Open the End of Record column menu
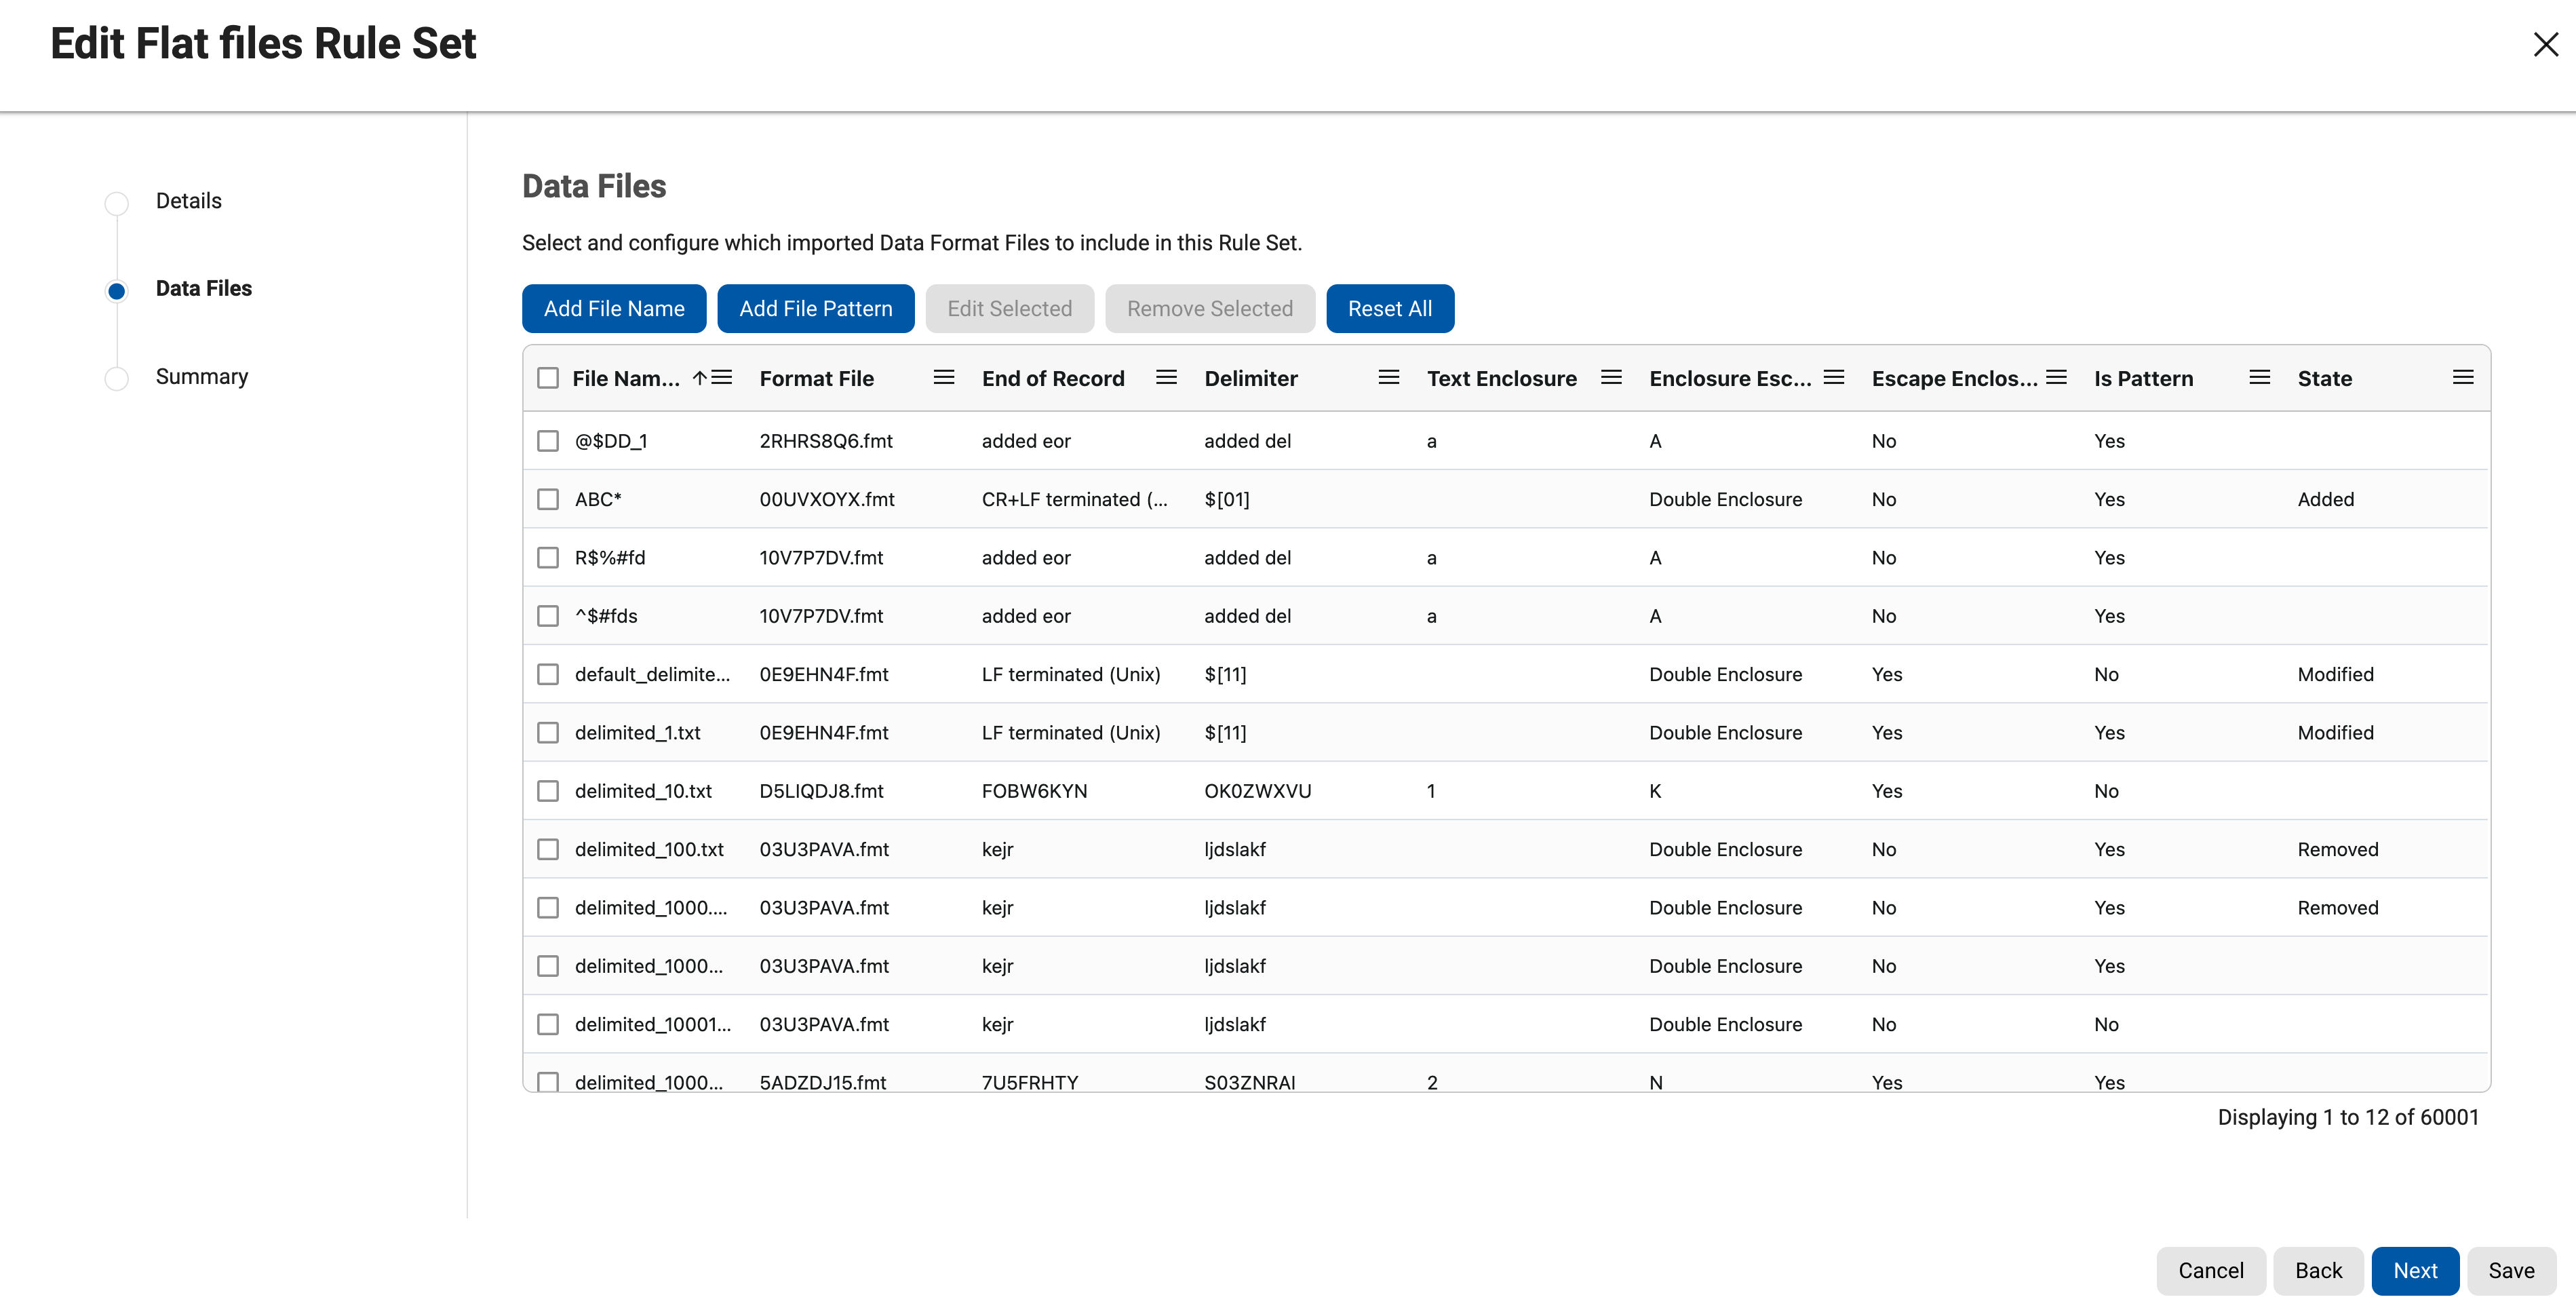 [1165, 377]
